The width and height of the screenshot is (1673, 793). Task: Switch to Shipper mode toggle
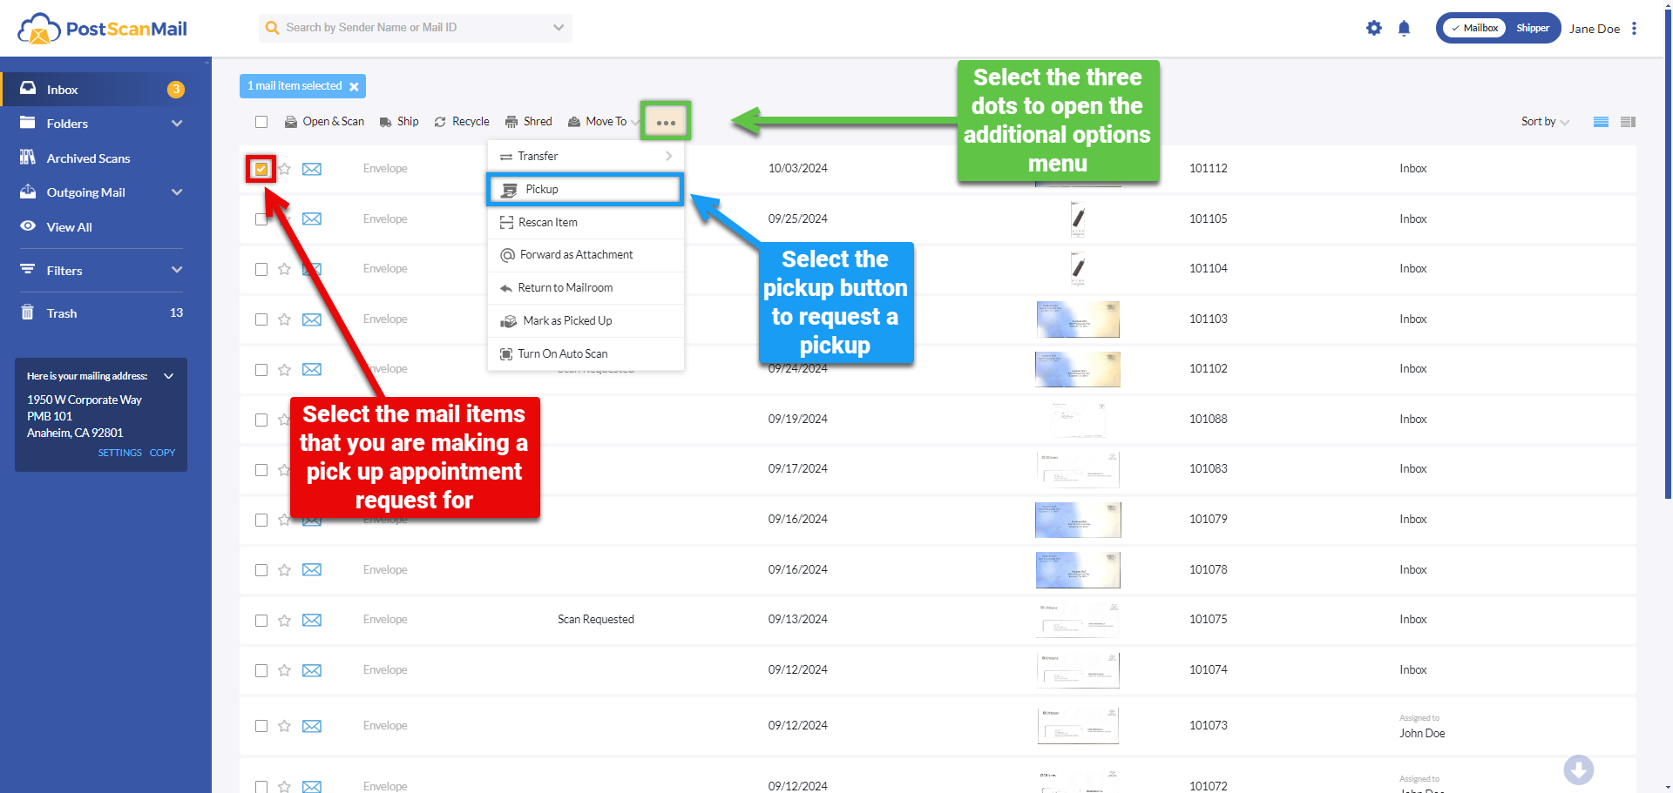pos(1533,28)
